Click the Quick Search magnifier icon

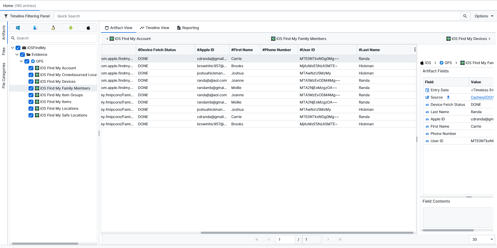[465, 16]
